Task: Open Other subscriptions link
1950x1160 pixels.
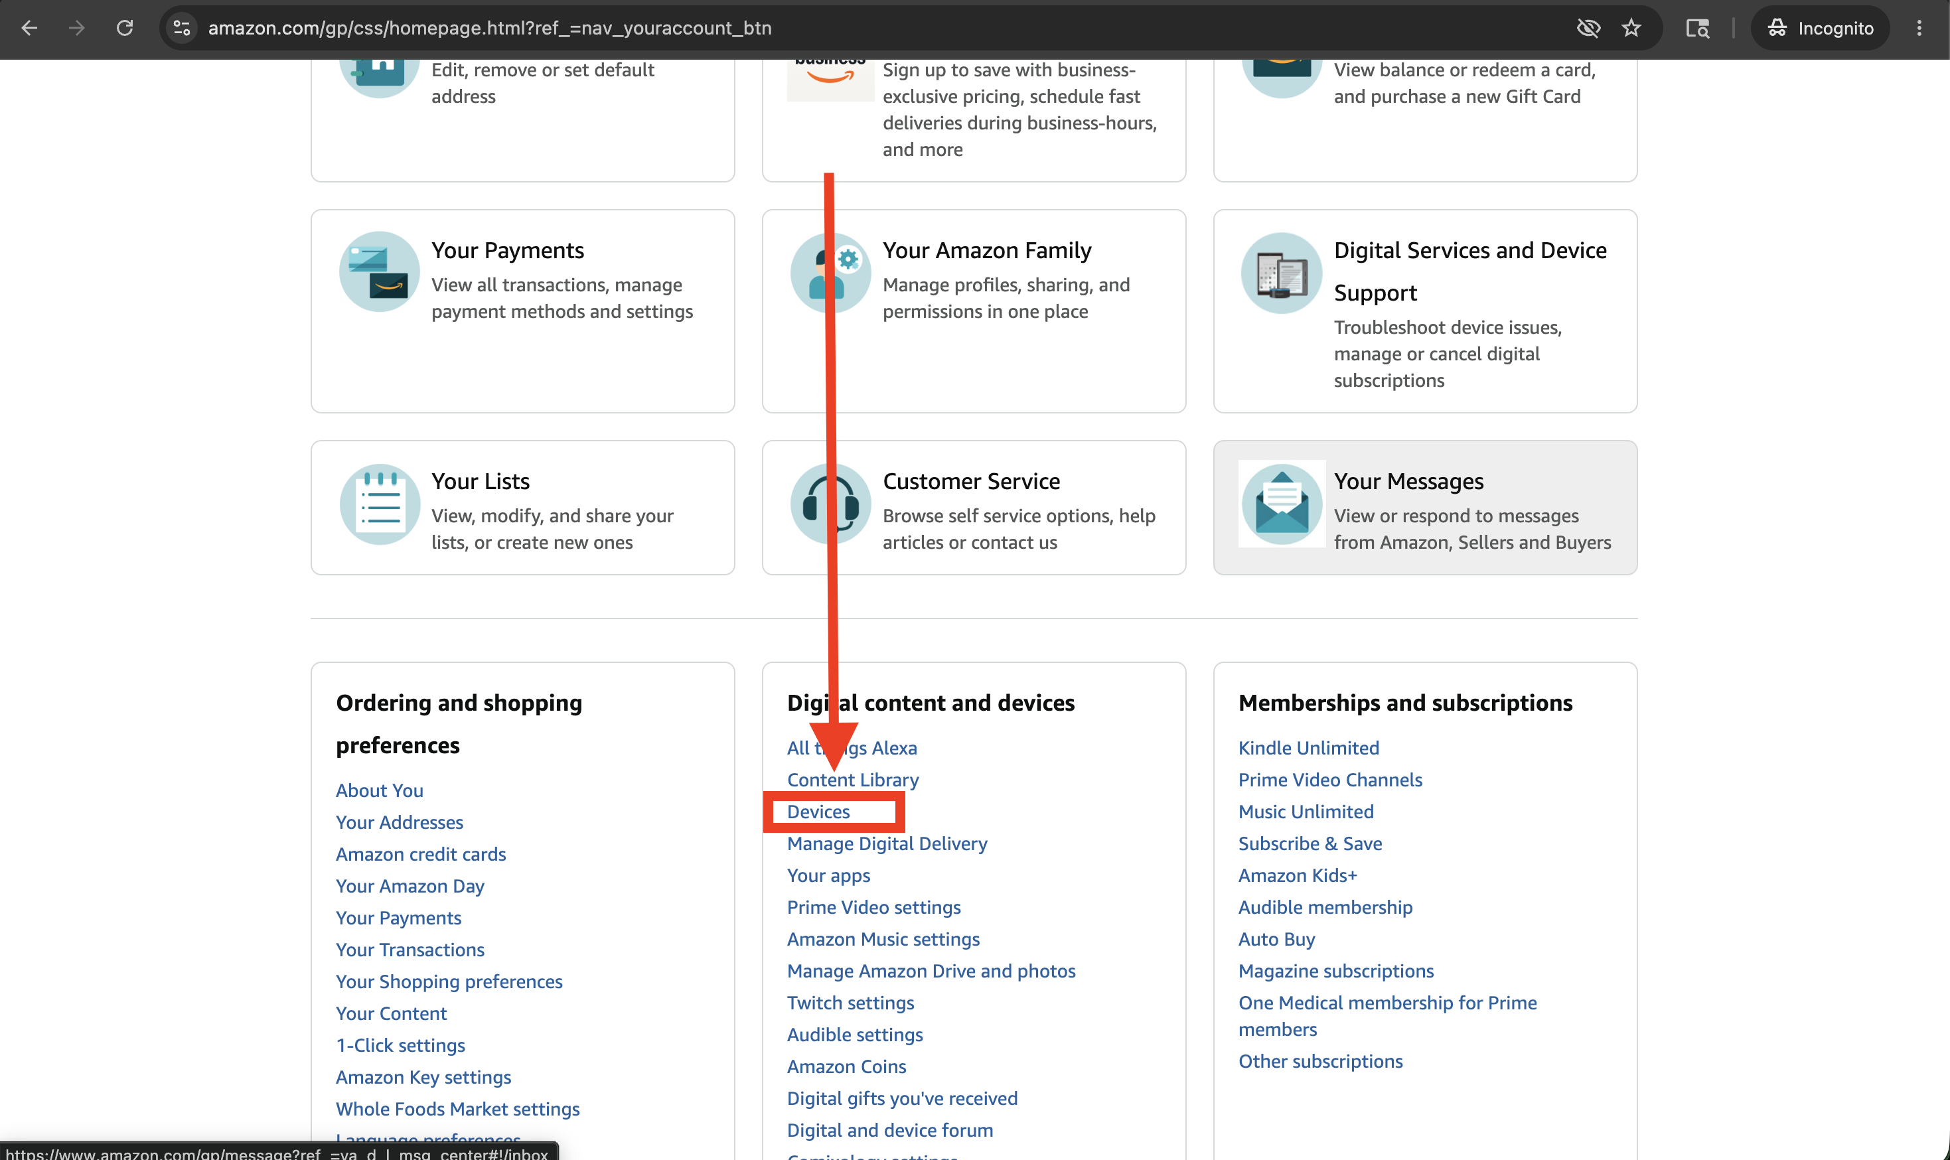Action: click(x=1321, y=1062)
